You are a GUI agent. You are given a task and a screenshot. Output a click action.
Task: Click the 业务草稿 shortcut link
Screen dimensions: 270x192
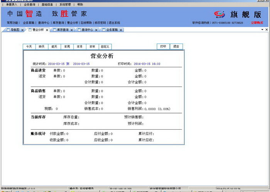(29, 23)
